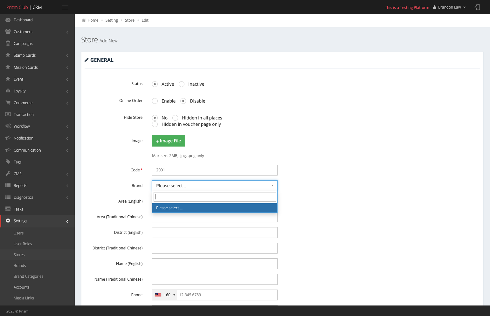Set Status to Active

point(155,84)
